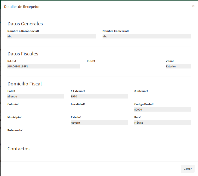Viewport: 198px width, 176px height.
Task: Click the Datos Generales section heading
Action: 25,24
